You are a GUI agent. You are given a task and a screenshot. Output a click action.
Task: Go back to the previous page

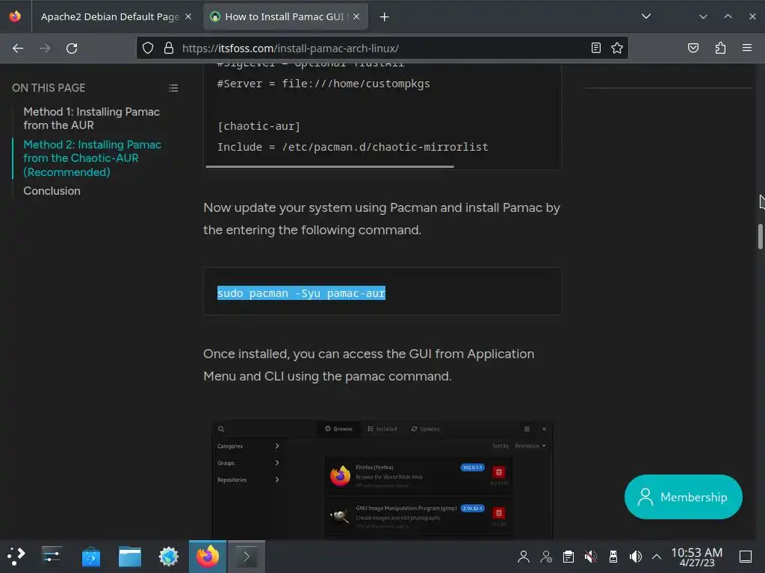(18, 48)
